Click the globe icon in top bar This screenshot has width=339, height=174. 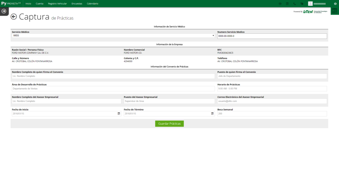[280, 4]
